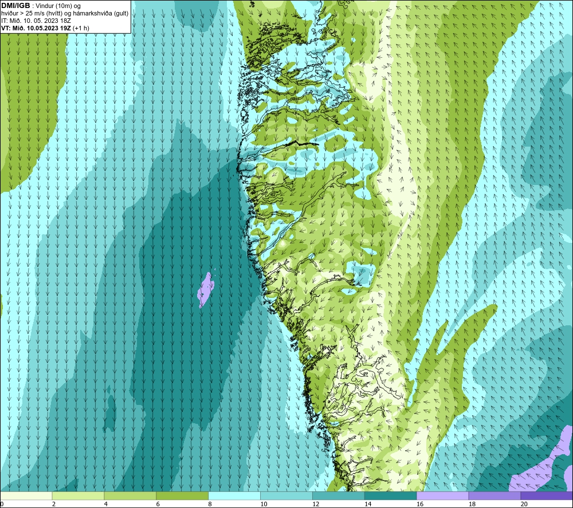
Task: Click the 8–10 m/s pale cyan swatch
Action: click(234, 495)
